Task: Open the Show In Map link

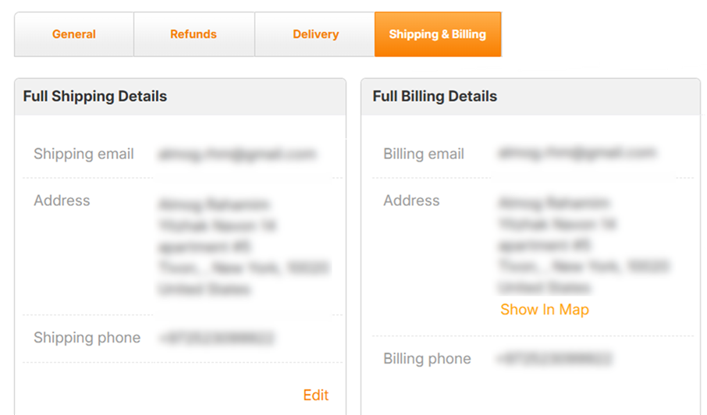Action: click(545, 310)
